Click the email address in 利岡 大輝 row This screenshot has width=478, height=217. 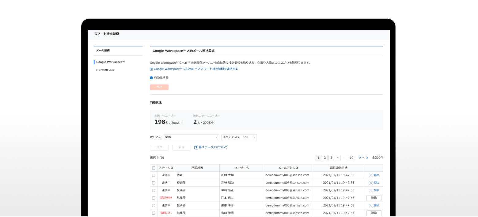(287, 175)
